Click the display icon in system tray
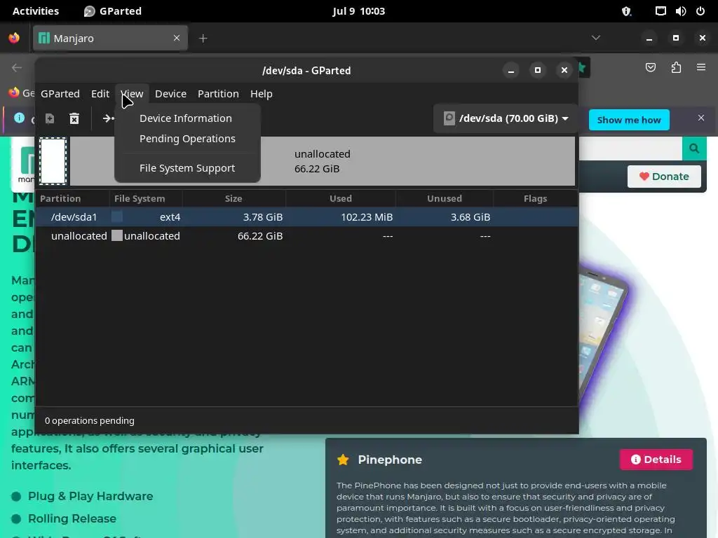The width and height of the screenshot is (718, 538). click(x=661, y=11)
